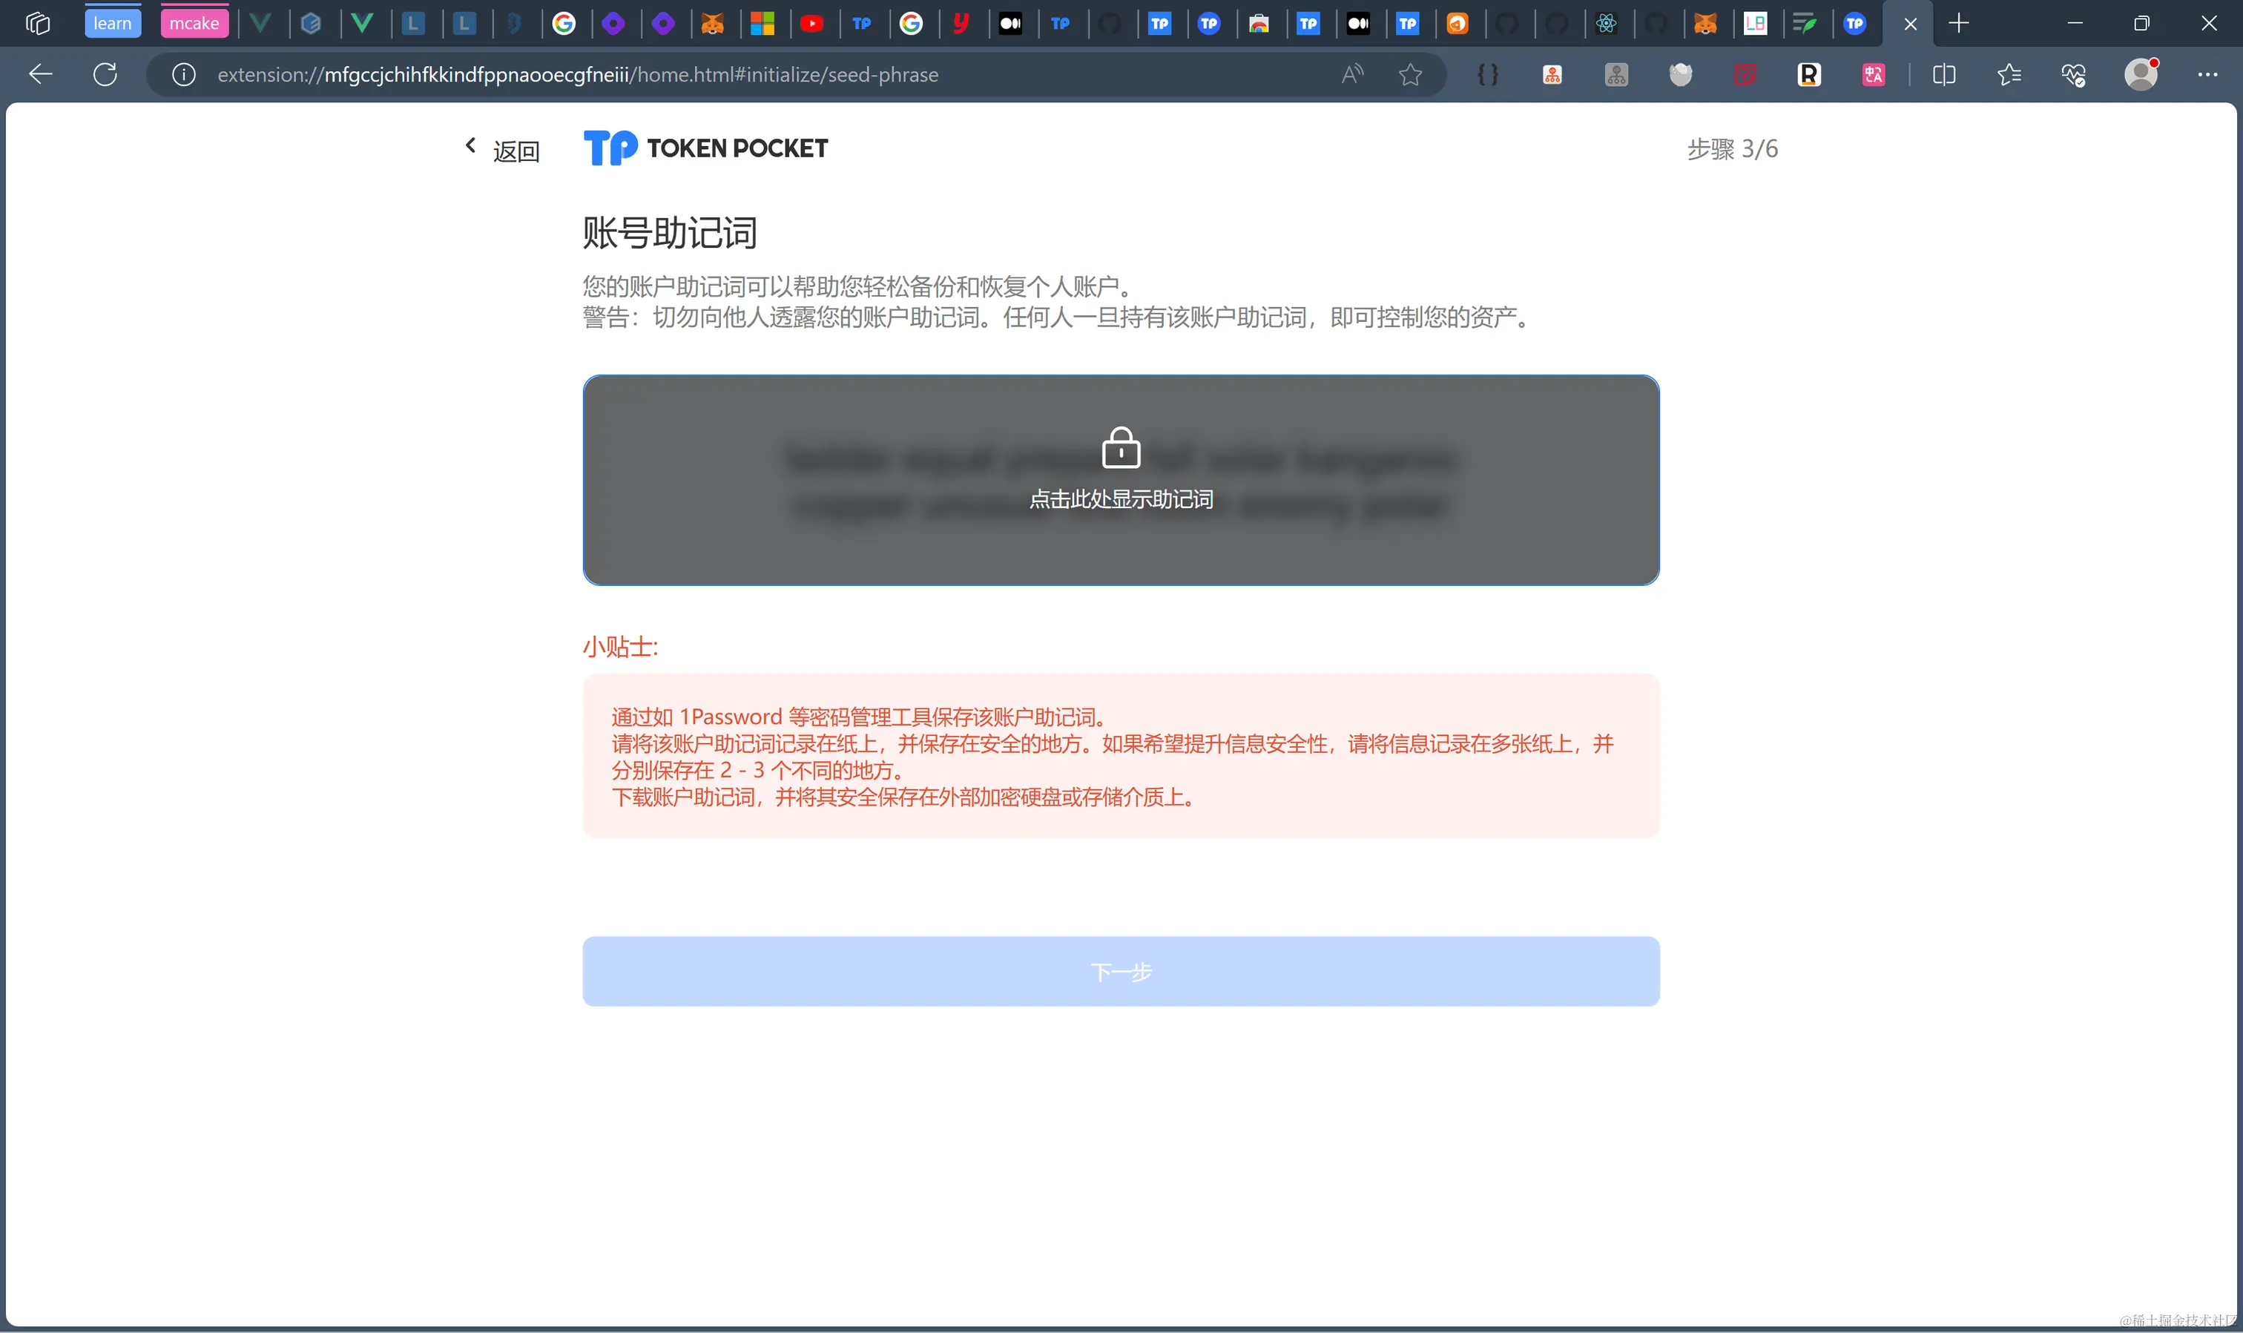Image resolution: width=2243 pixels, height=1333 pixels.
Task: Click the 下一步 next step button
Action: point(1121,972)
